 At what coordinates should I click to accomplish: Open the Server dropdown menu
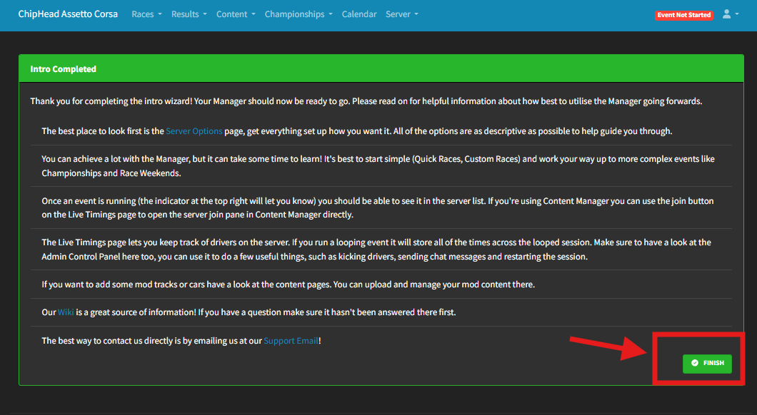(x=401, y=14)
